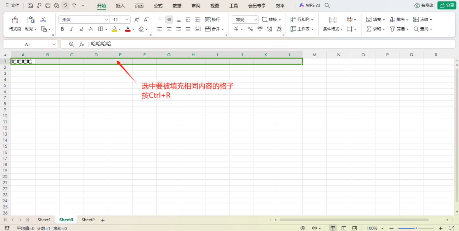Increase decimal places
This screenshot has height=231, width=459.
point(270,29)
